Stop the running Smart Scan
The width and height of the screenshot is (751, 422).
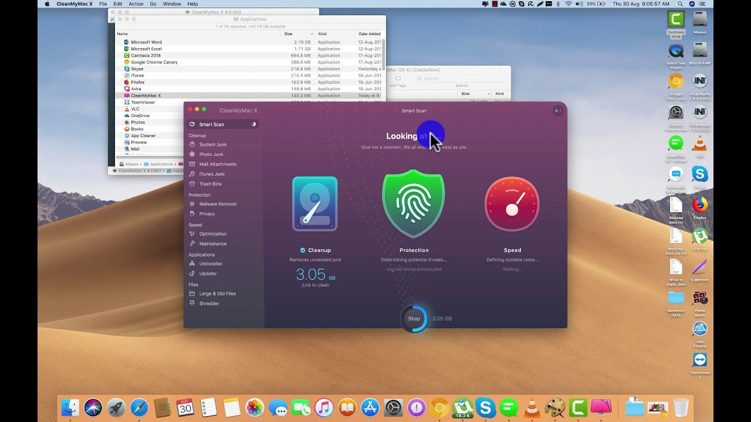coord(414,319)
